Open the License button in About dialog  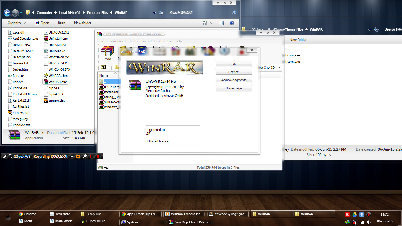[x=234, y=72]
